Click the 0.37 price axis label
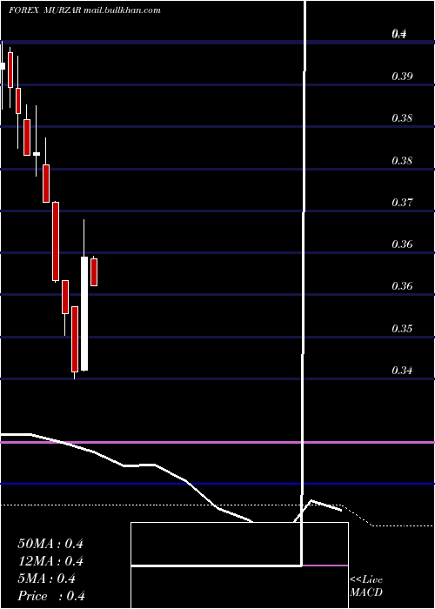 [402, 202]
